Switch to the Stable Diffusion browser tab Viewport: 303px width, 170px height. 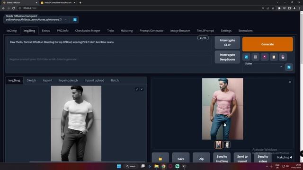(x=19, y=3)
